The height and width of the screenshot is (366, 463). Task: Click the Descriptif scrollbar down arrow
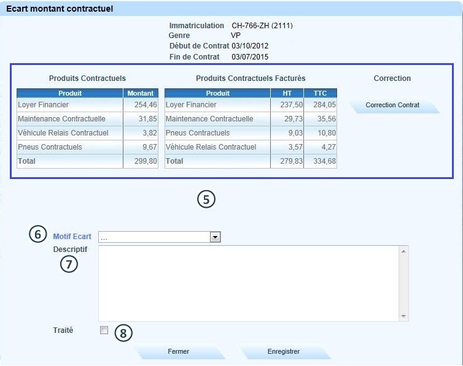(x=403, y=316)
